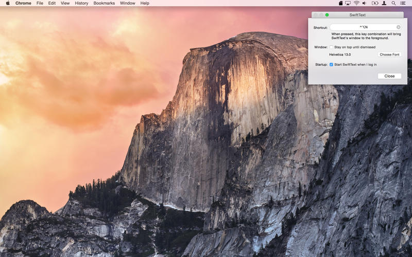The width and height of the screenshot is (412, 257).
Task: Click the SwiftText menu bar icon
Action: tap(340, 3)
